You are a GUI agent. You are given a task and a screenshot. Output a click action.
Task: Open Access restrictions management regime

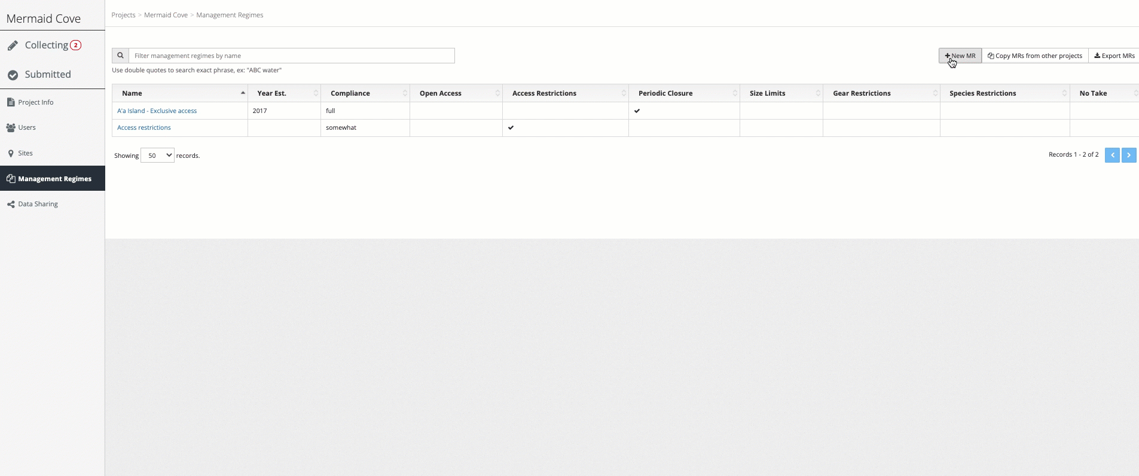144,127
